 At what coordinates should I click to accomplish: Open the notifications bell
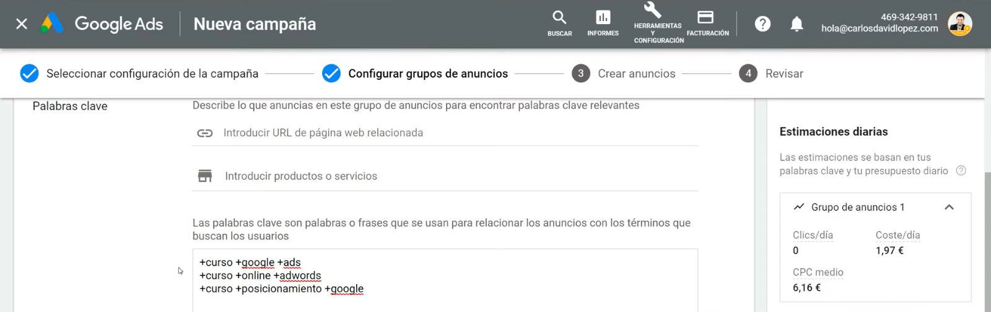(x=797, y=24)
